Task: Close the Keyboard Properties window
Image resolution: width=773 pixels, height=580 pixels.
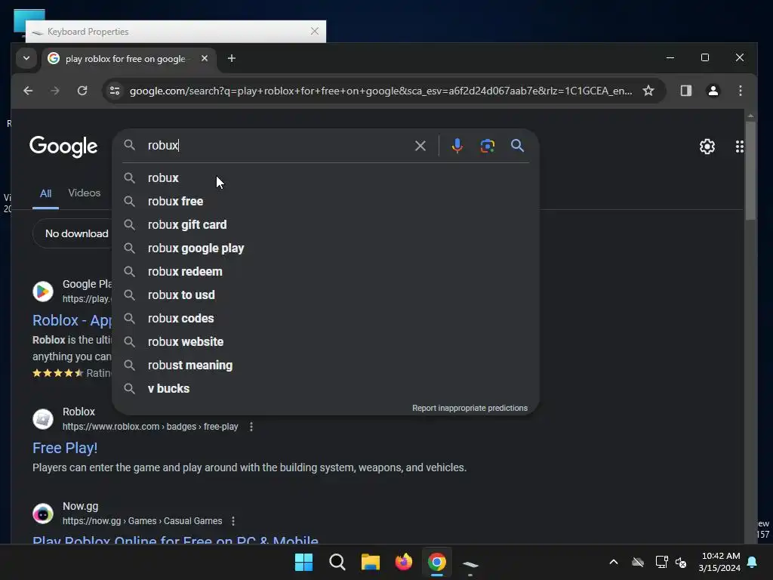Action: [315, 31]
